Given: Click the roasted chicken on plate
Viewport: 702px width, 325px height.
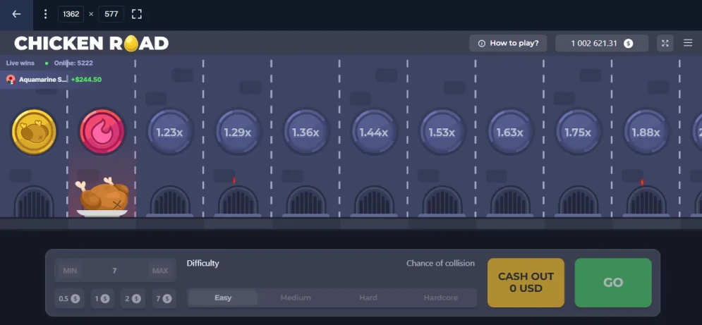Looking at the screenshot, I should [102, 197].
